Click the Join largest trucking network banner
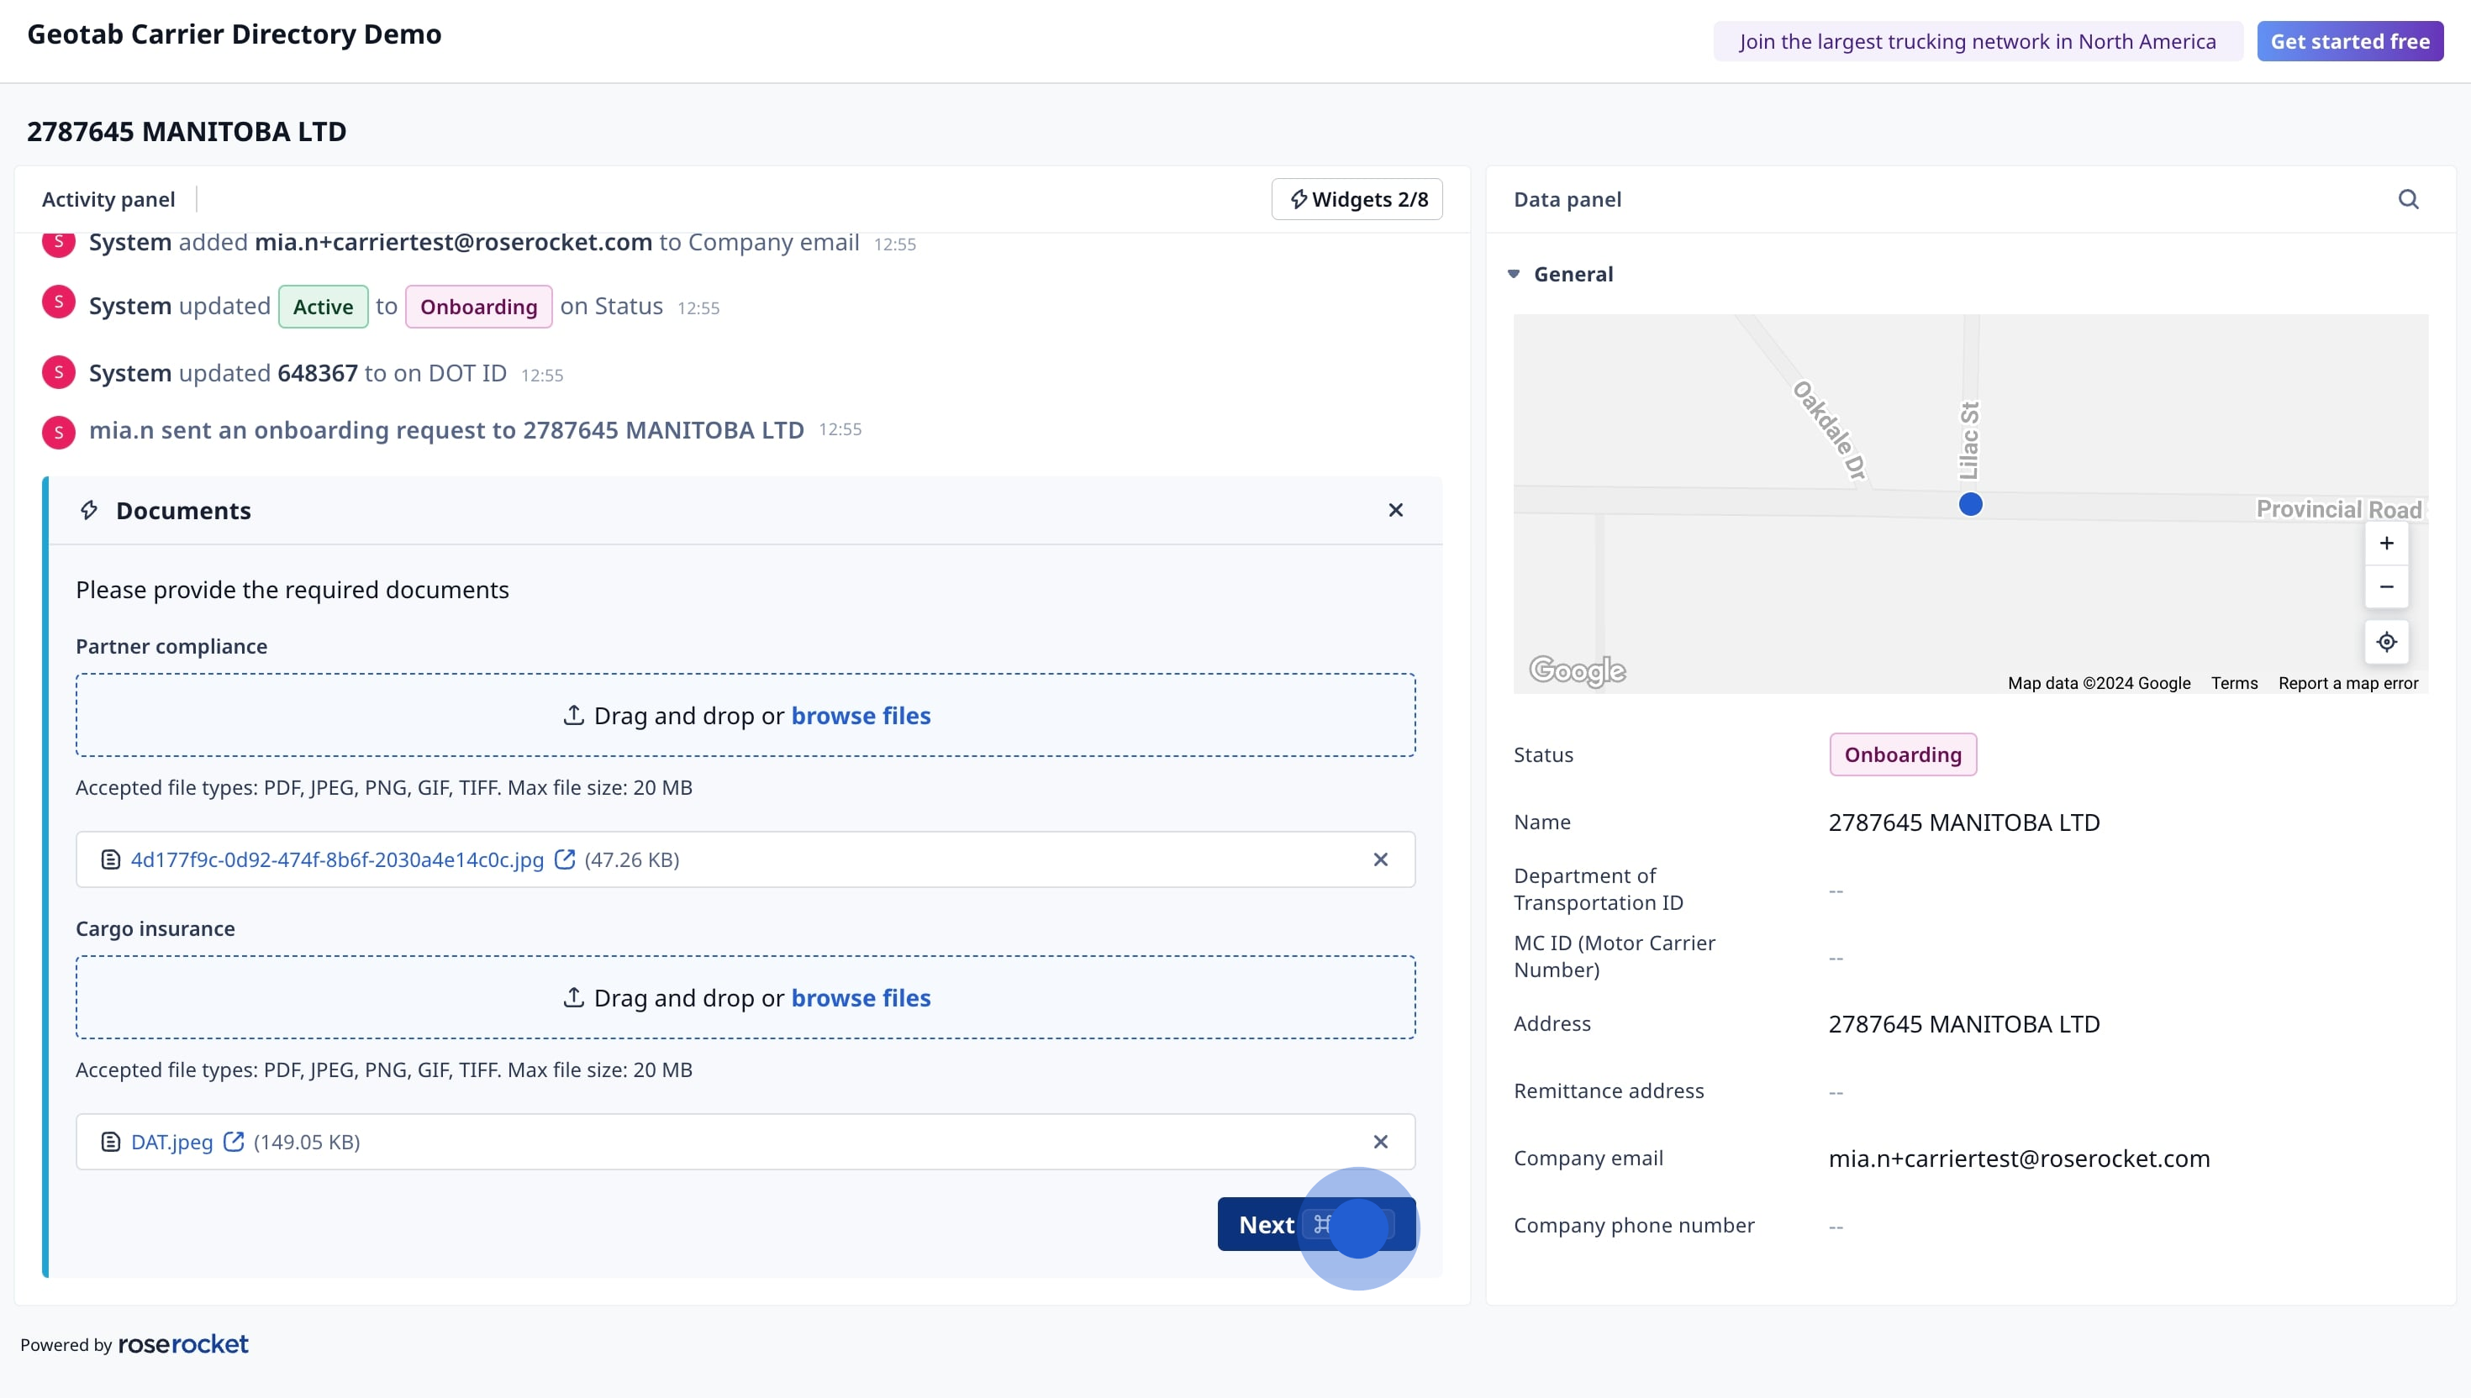 tap(1978, 41)
